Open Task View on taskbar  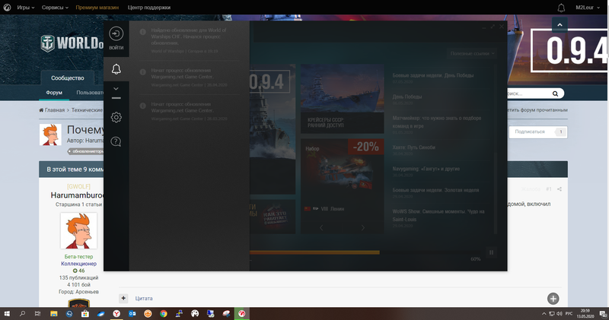pyautogui.click(x=37, y=314)
